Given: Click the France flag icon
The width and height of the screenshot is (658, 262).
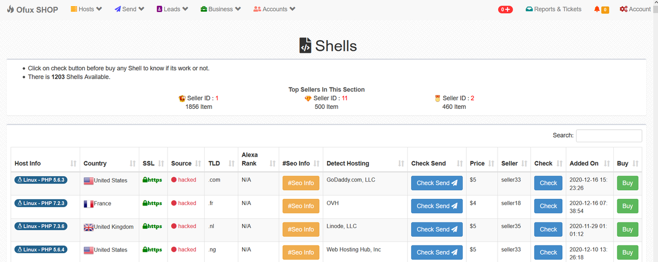Looking at the screenshot, I should [88, 204].
